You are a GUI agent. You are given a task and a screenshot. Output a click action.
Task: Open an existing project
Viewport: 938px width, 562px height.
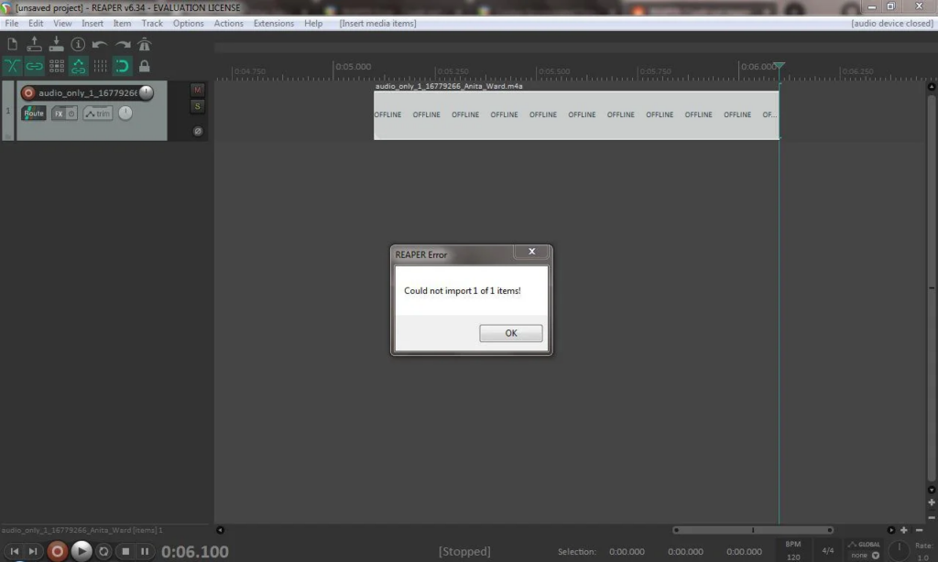pyautogui.click(x=34, y=44)
